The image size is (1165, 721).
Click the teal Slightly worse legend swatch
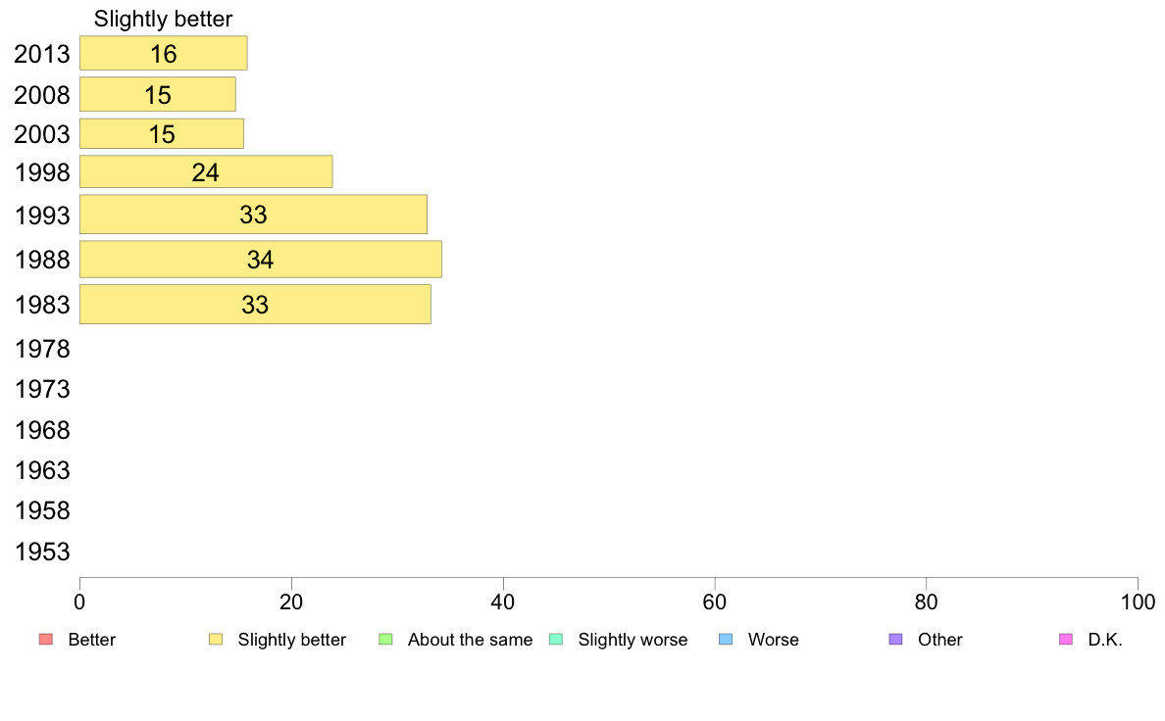(556, 640)
